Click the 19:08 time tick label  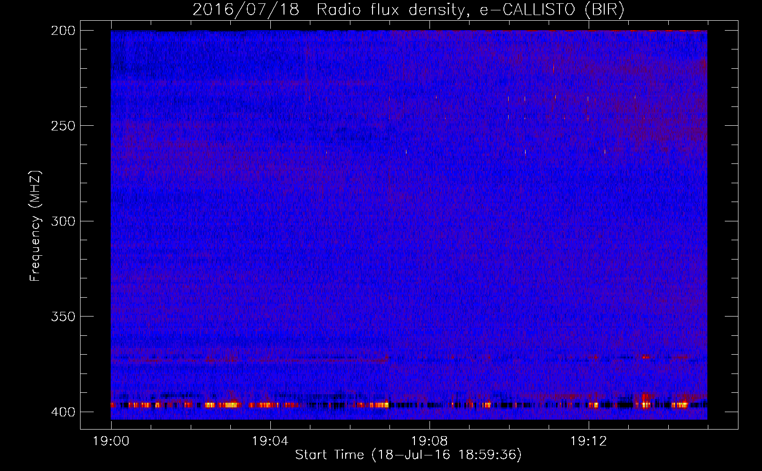click(429, 441)
